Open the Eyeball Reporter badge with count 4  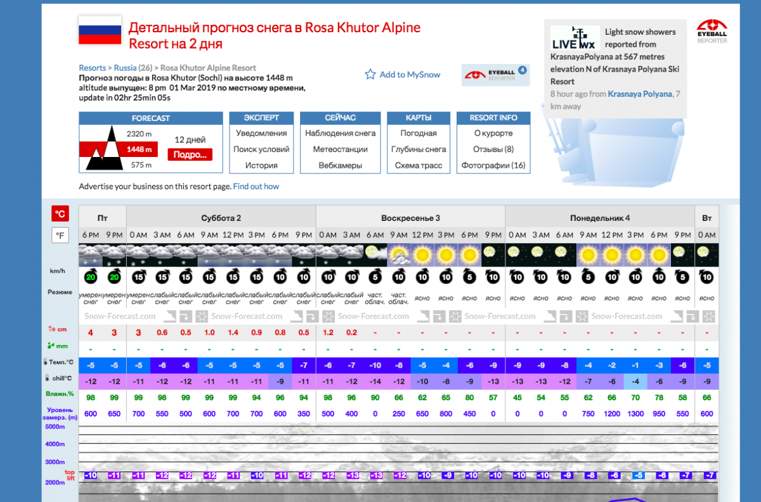click(495, 75)
